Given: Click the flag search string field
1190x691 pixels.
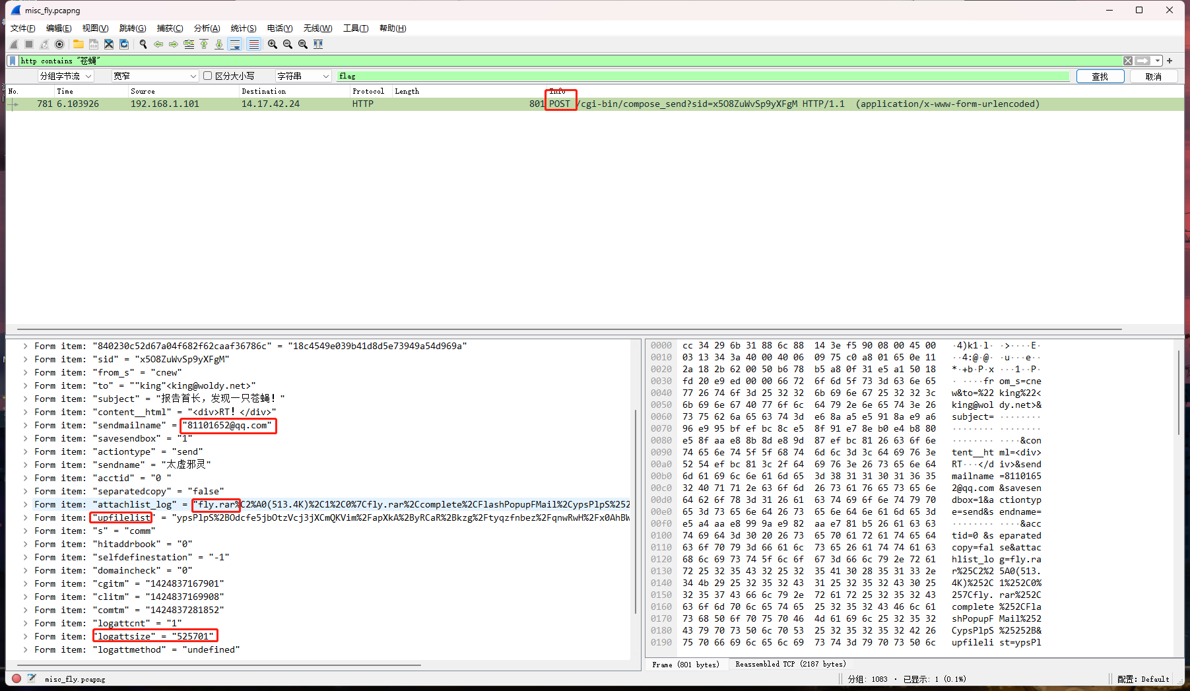Looking at the screenshot, I should [703, 76].
